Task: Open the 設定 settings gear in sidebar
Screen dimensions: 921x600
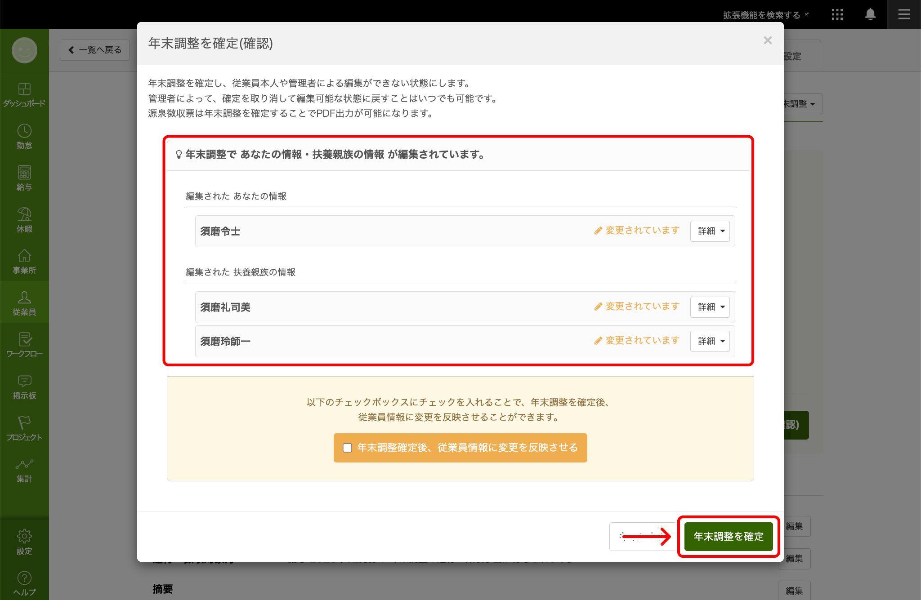Action: pyautogui.click(x=24, y=542)
